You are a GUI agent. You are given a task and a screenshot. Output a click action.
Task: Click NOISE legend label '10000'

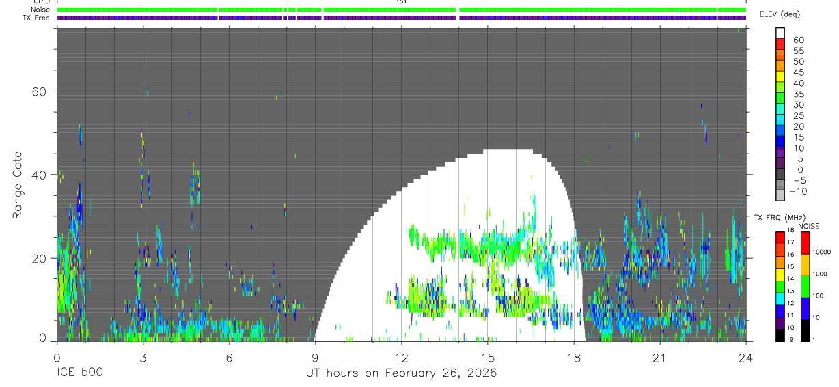tap(821, 253)
